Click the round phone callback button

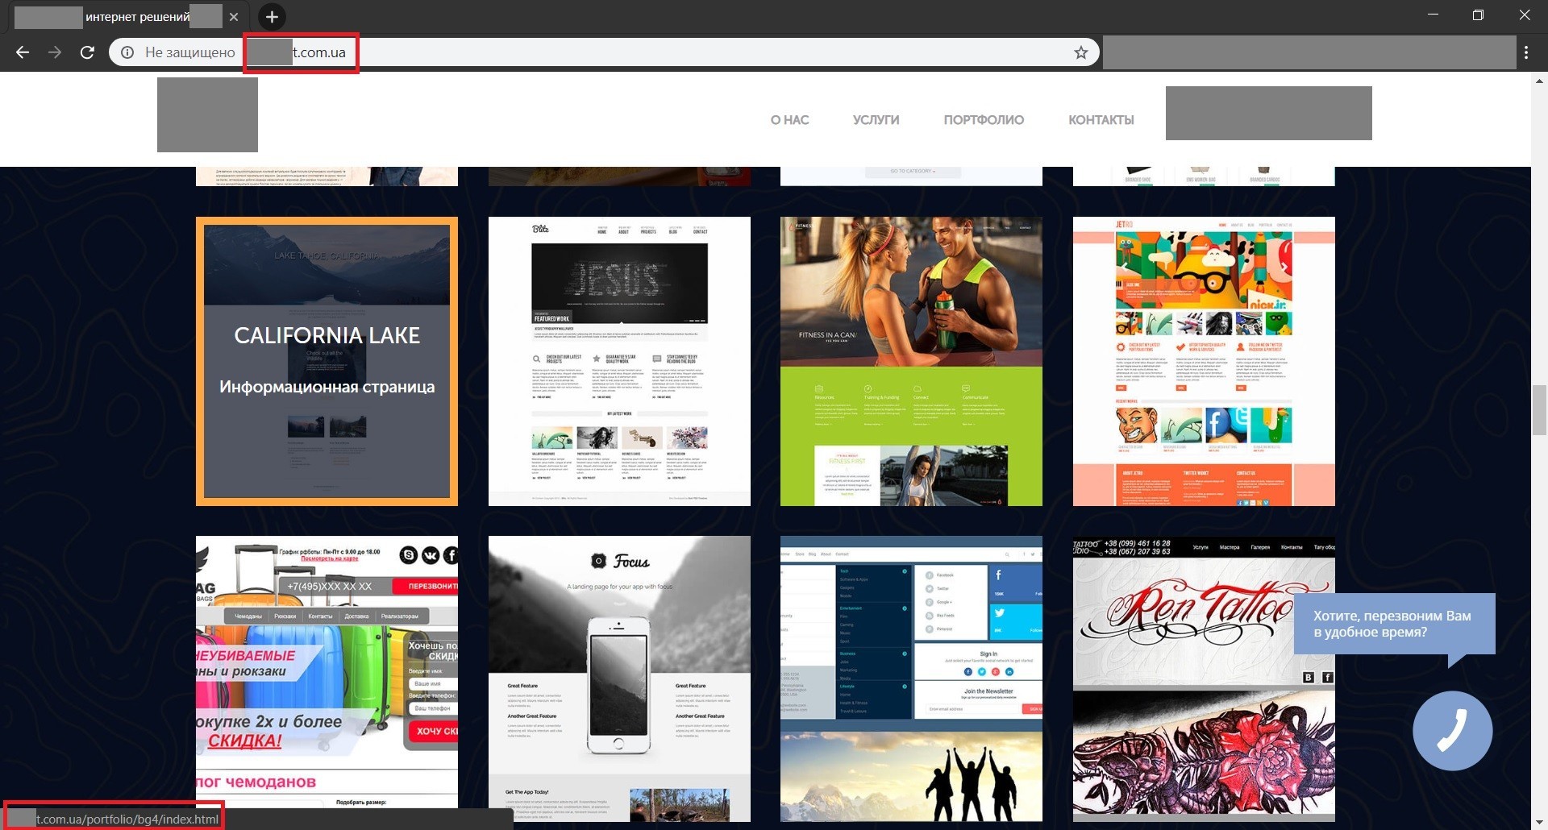point(1452,731)
